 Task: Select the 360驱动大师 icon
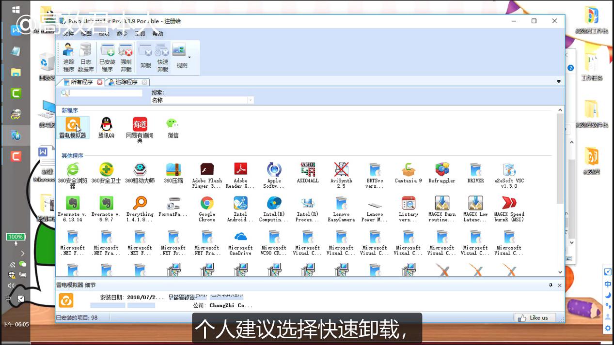(x=140, y=173)
